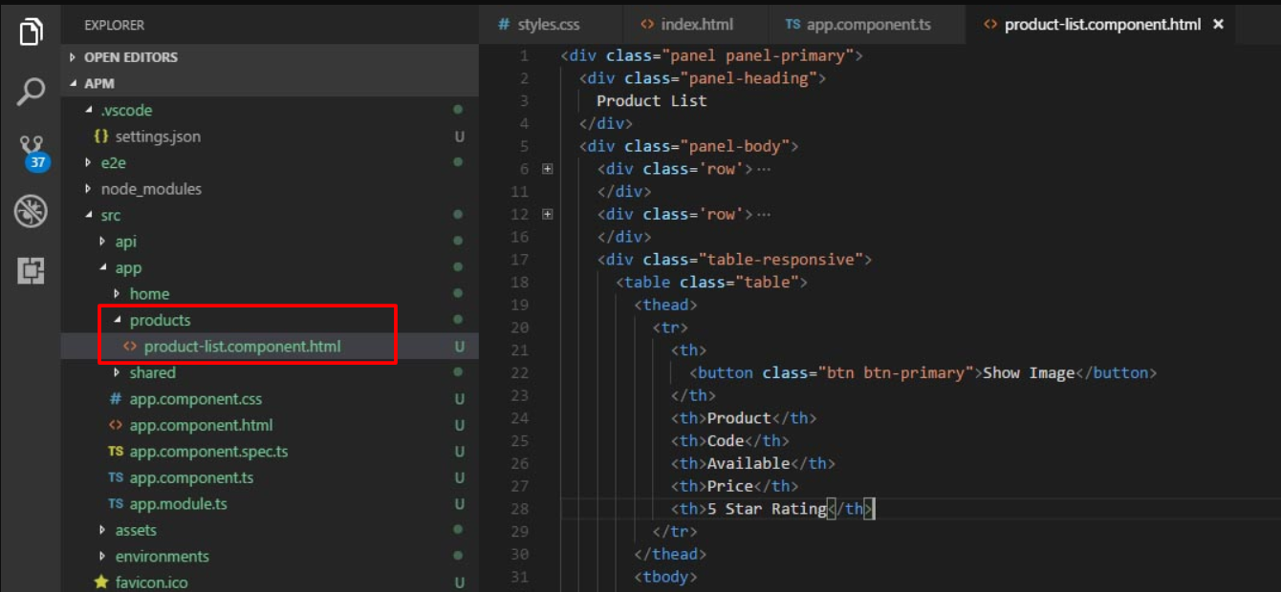Image resolution: width=1281 pixels, height=592 pixels.
Task: Click the TS icon of app.module.ts
Action: pos(116,504)
